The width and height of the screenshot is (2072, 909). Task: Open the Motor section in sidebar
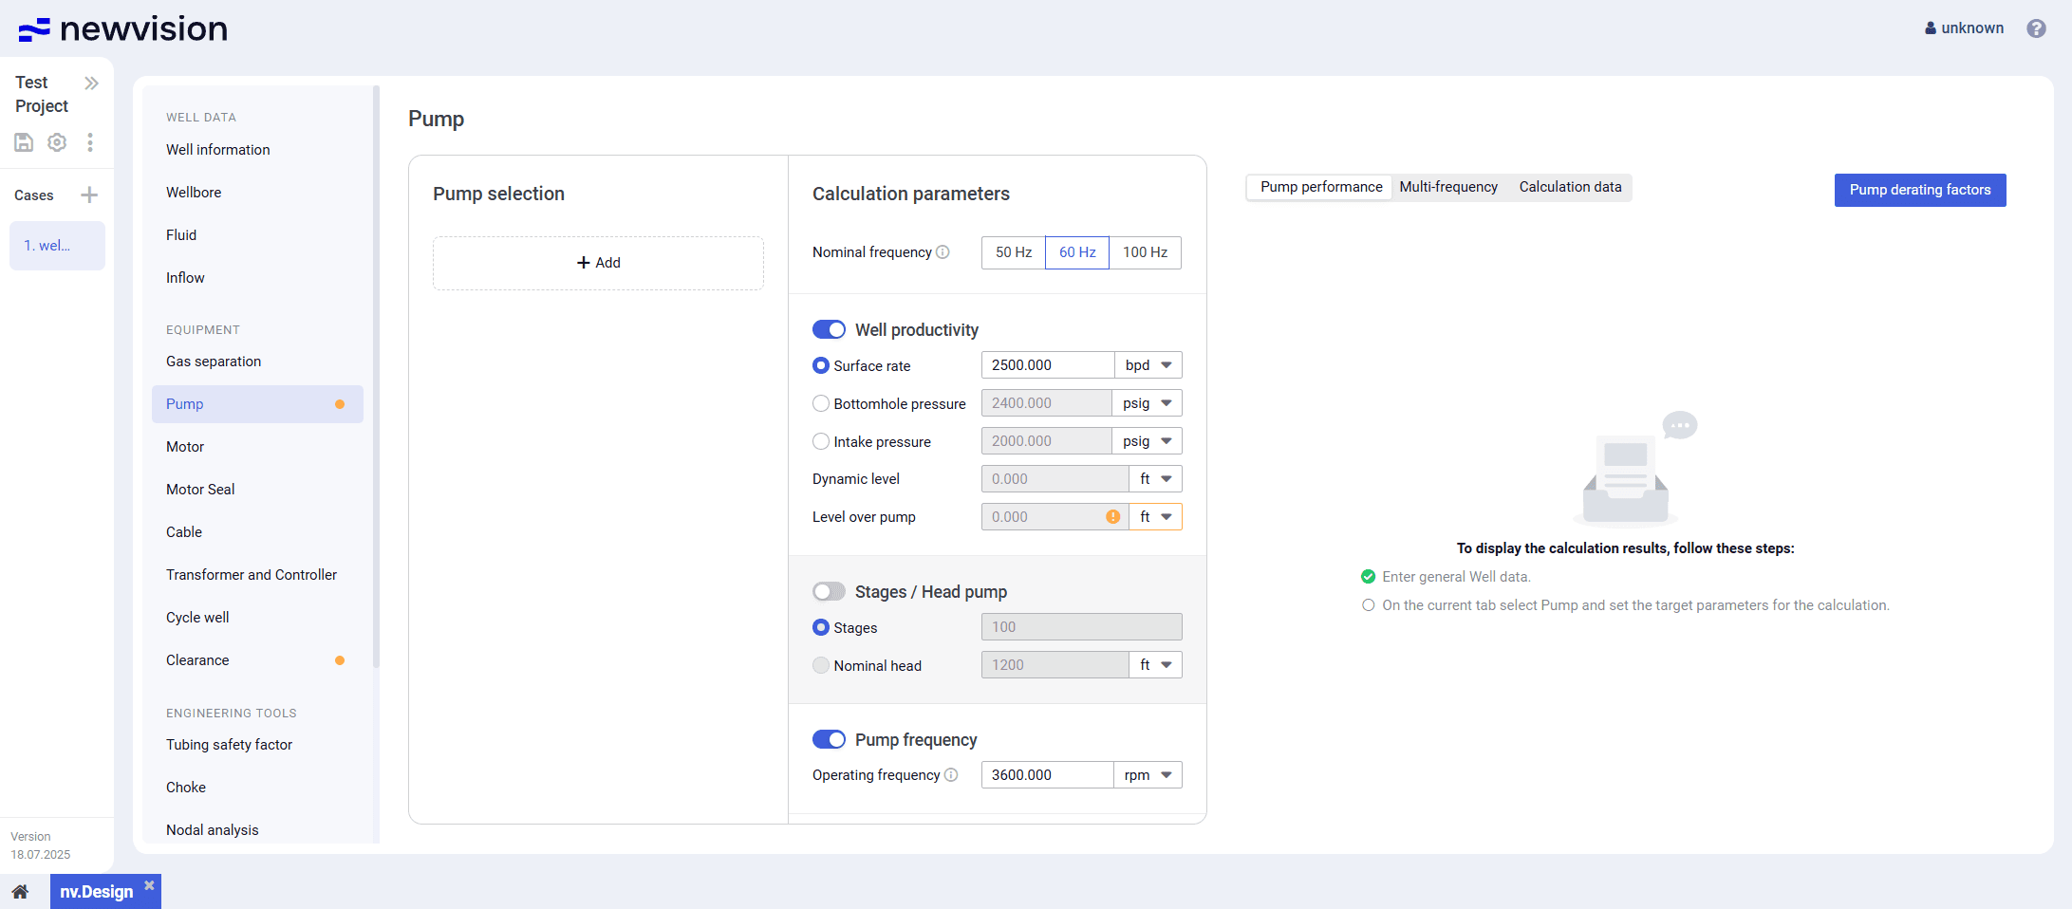point(185,447)
